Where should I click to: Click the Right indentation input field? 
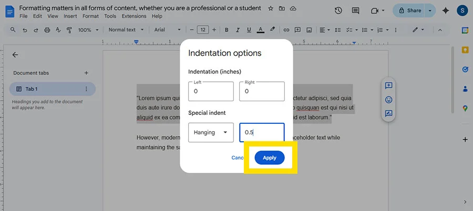(x=262, y=91)
